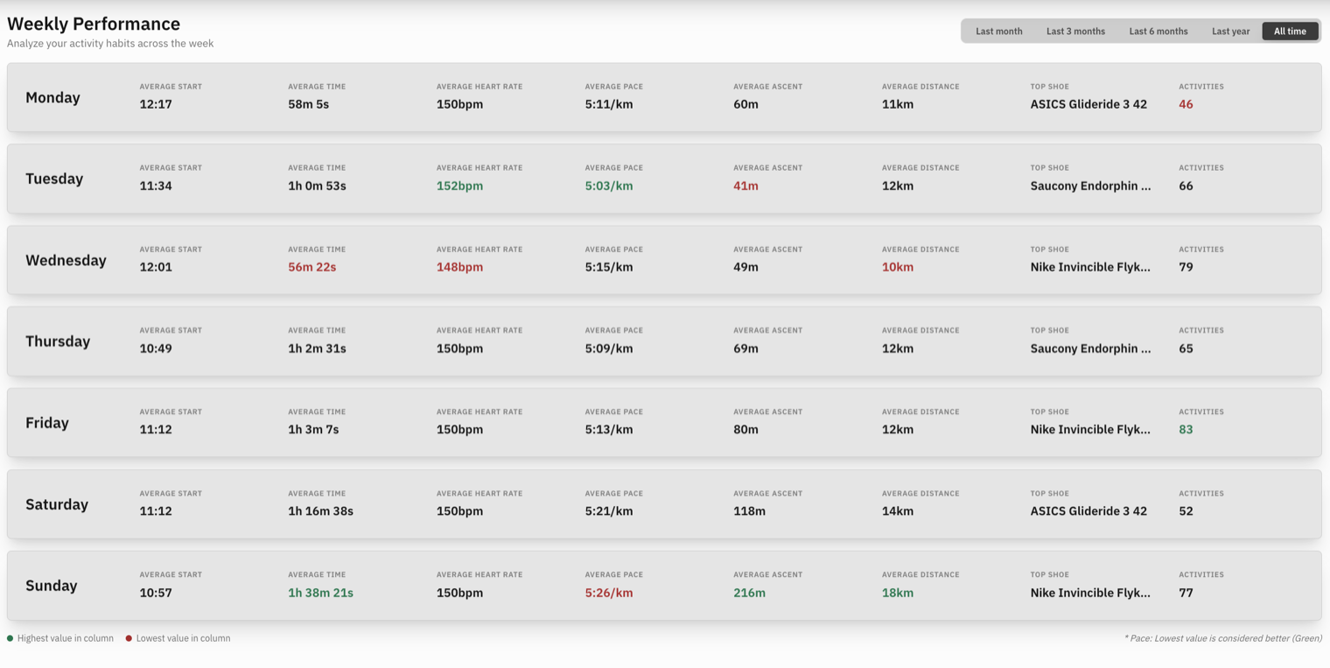Viewport: 1330px width, 668px height.
Task: Click the Highest value in column legend
Action: [x=60, y=638]
